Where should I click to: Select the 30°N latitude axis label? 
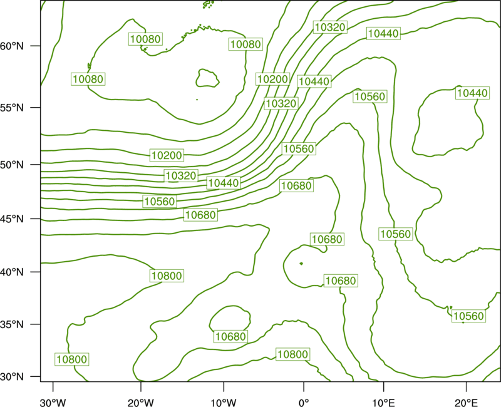click(x=12, y=377)
